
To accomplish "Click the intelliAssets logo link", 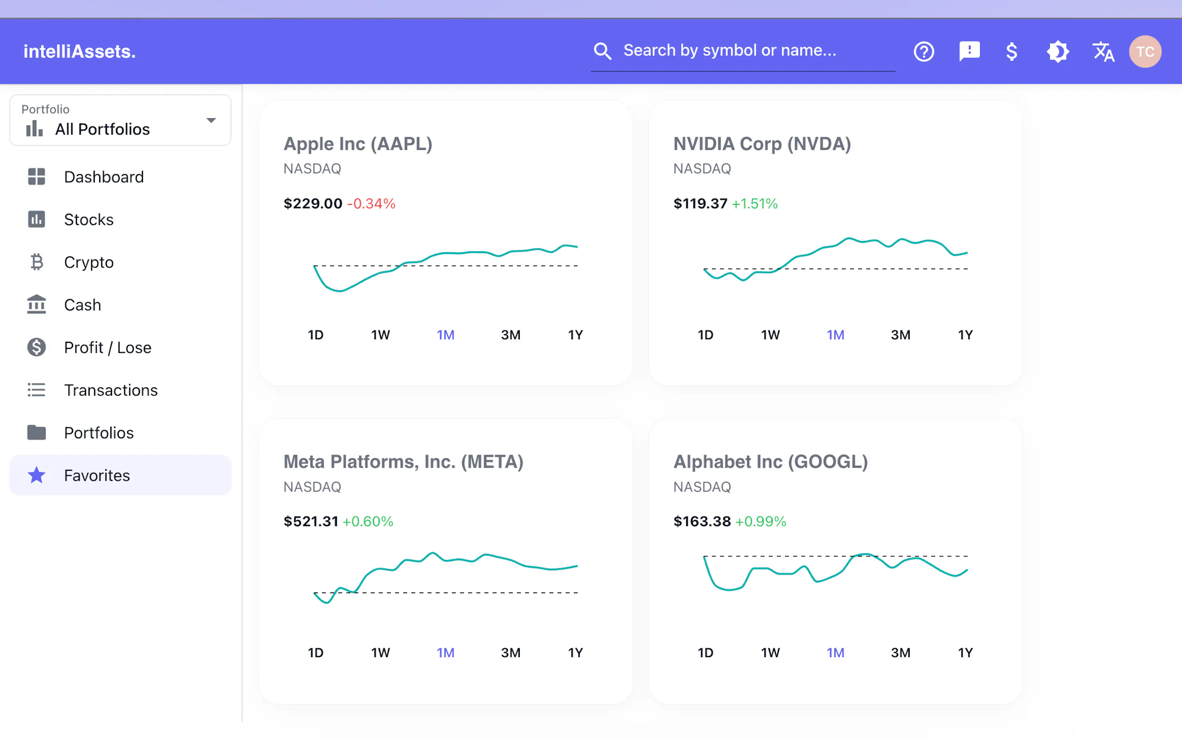I will 80,51.
